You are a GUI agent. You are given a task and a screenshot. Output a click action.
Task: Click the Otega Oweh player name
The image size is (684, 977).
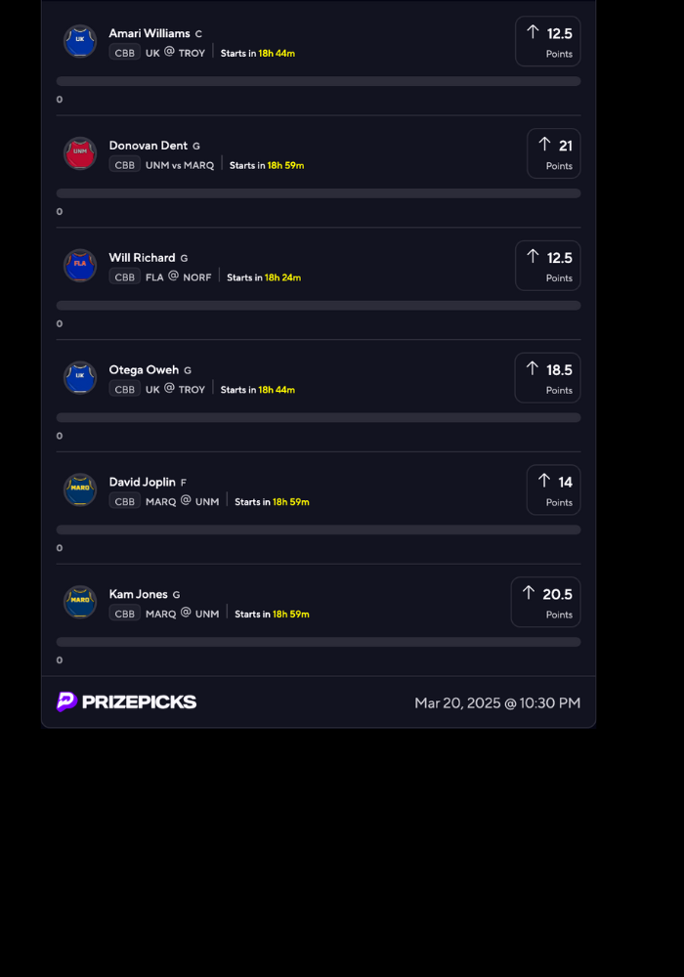pyautogui.click(x=145, y=370)
